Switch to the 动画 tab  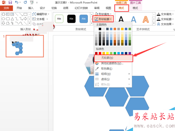point(65,8)
